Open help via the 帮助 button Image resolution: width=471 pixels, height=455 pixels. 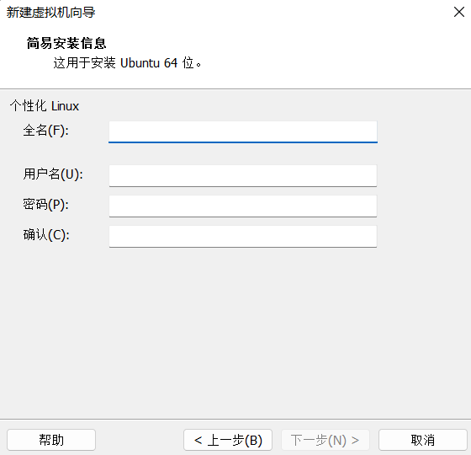coord(51,440)
